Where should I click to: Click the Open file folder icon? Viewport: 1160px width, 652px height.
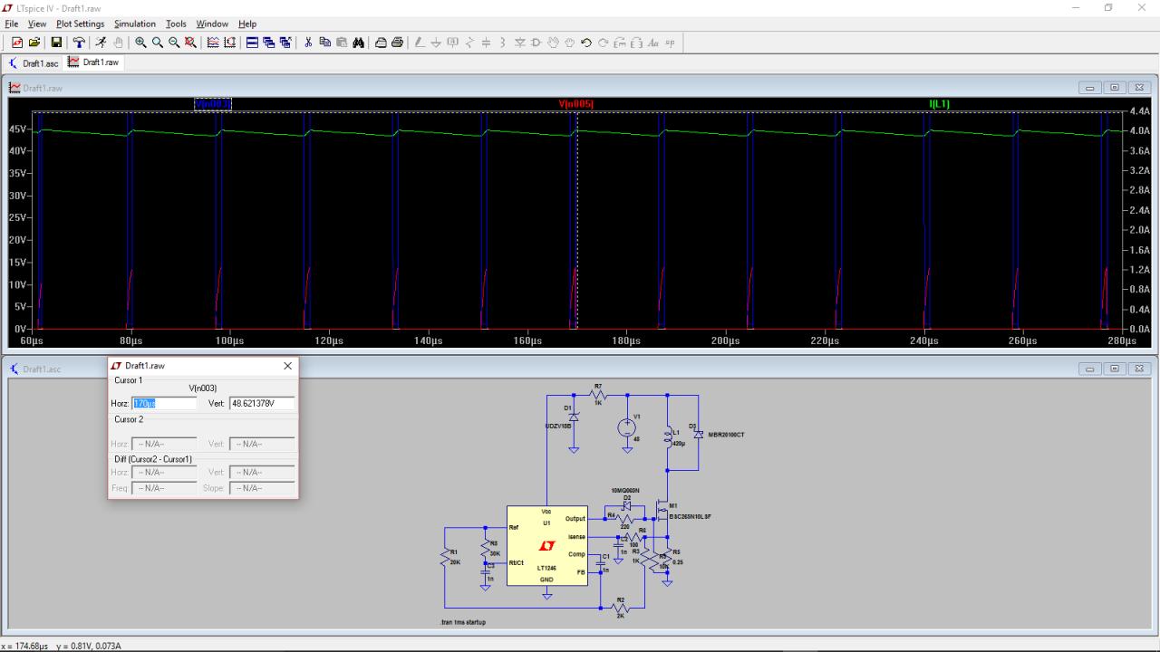click(34, 43)
